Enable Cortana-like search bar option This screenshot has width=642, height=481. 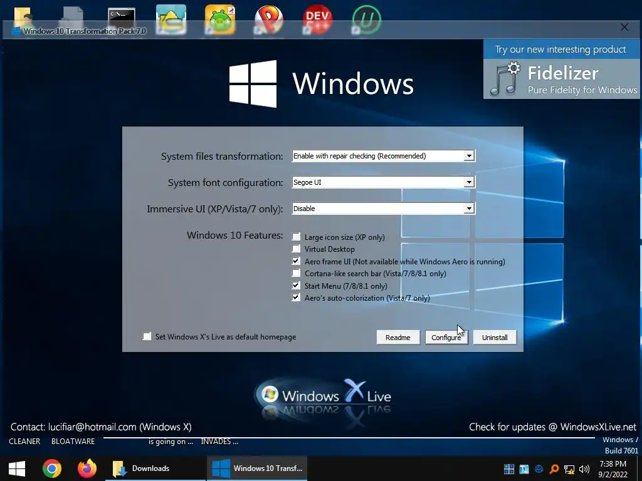pyautogui.click(x=296, y=273)
